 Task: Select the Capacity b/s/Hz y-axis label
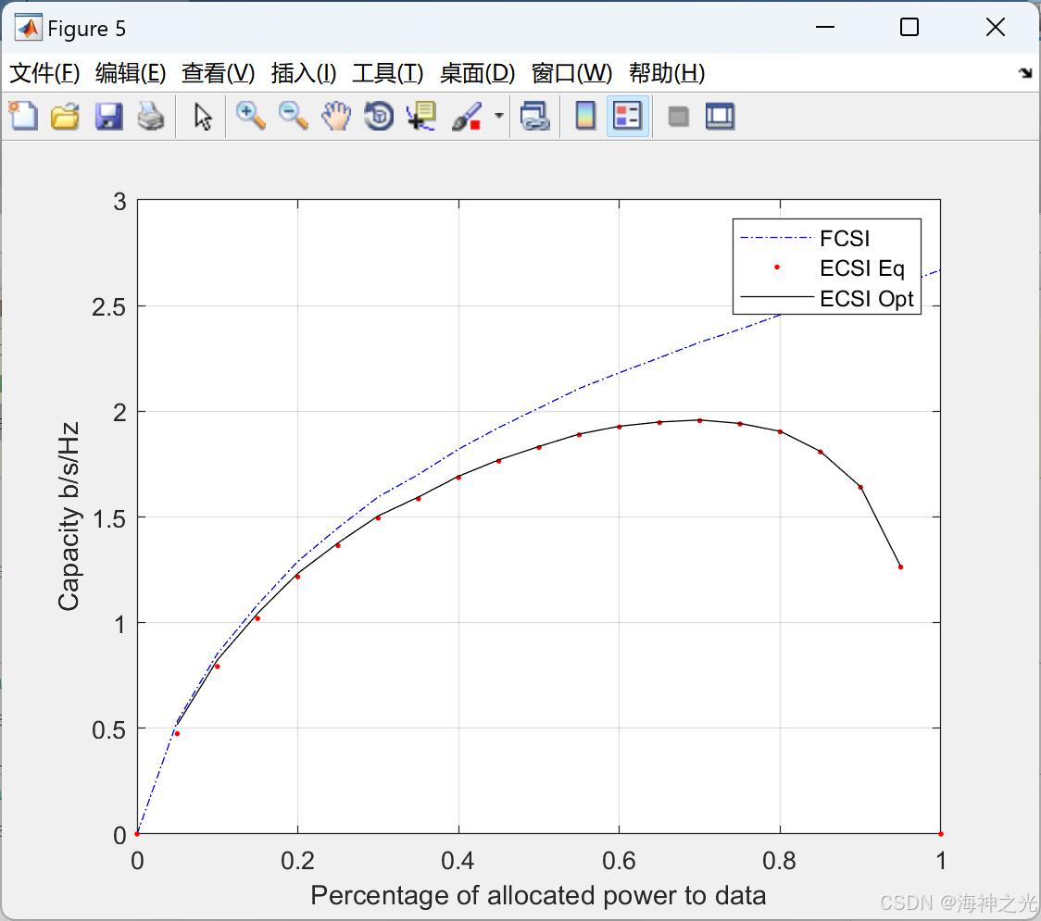tap(68, 516)
